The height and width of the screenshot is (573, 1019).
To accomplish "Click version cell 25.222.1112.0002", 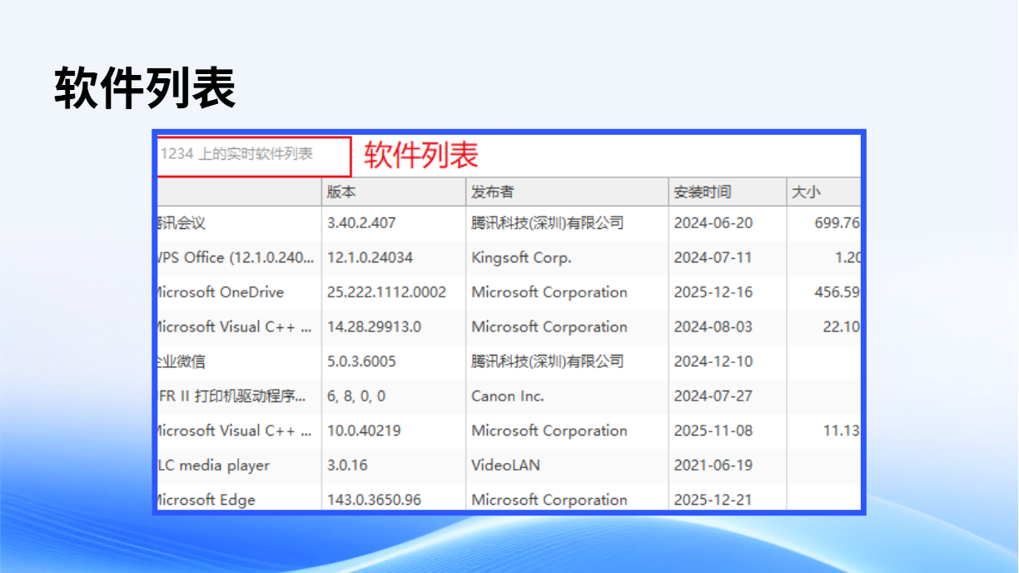I will 386,292.
